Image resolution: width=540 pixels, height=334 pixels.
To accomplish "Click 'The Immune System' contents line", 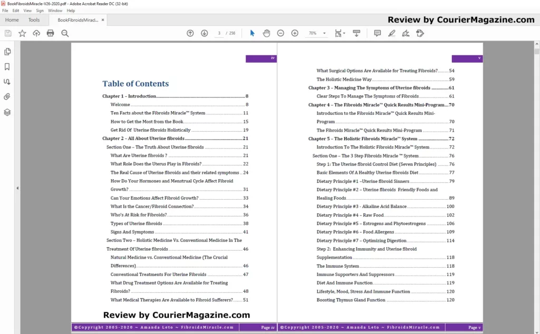I will click(385, 266).
